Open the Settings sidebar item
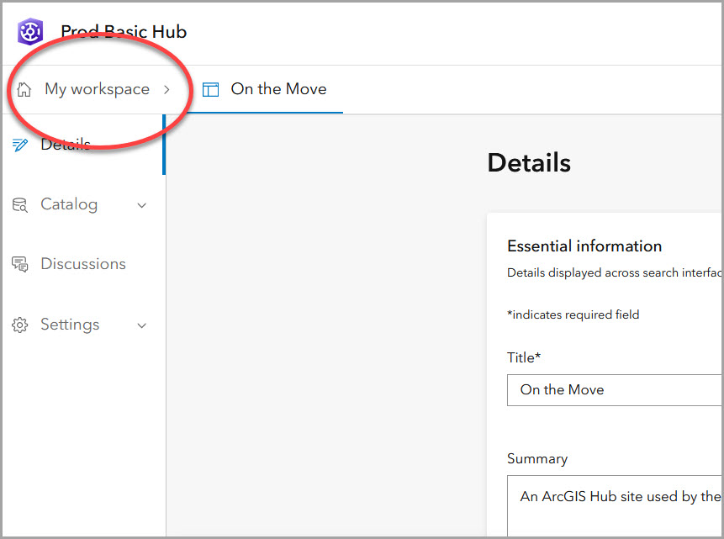 pyautogui.click(x=70, y=325)
